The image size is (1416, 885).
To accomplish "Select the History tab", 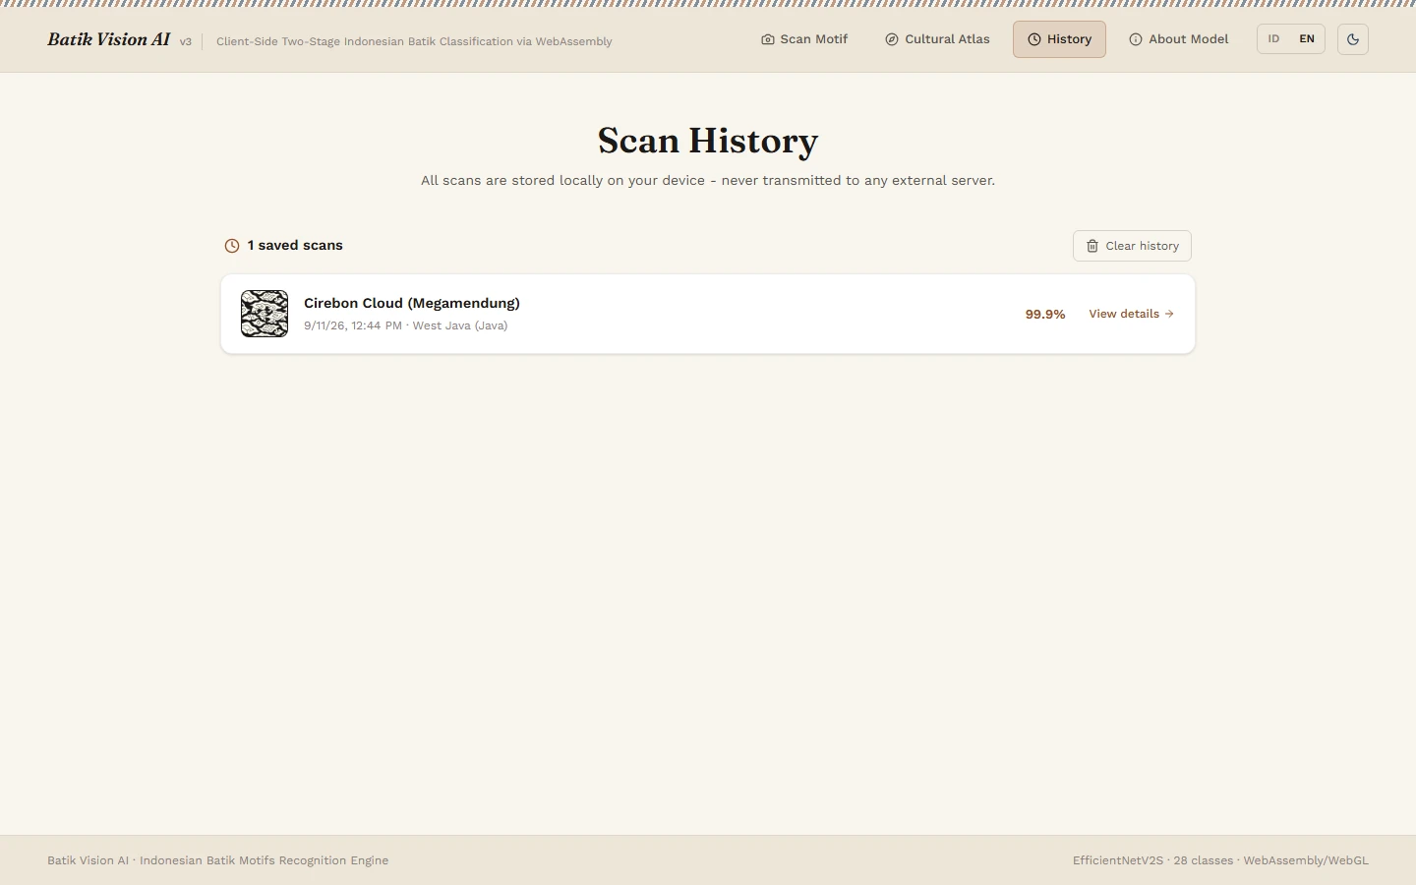I will coord(1059,39).
